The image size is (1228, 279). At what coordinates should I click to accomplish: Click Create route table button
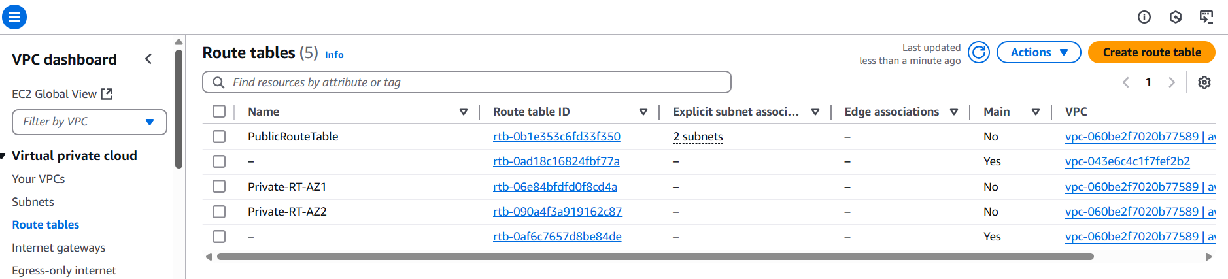click(1151, 52)
